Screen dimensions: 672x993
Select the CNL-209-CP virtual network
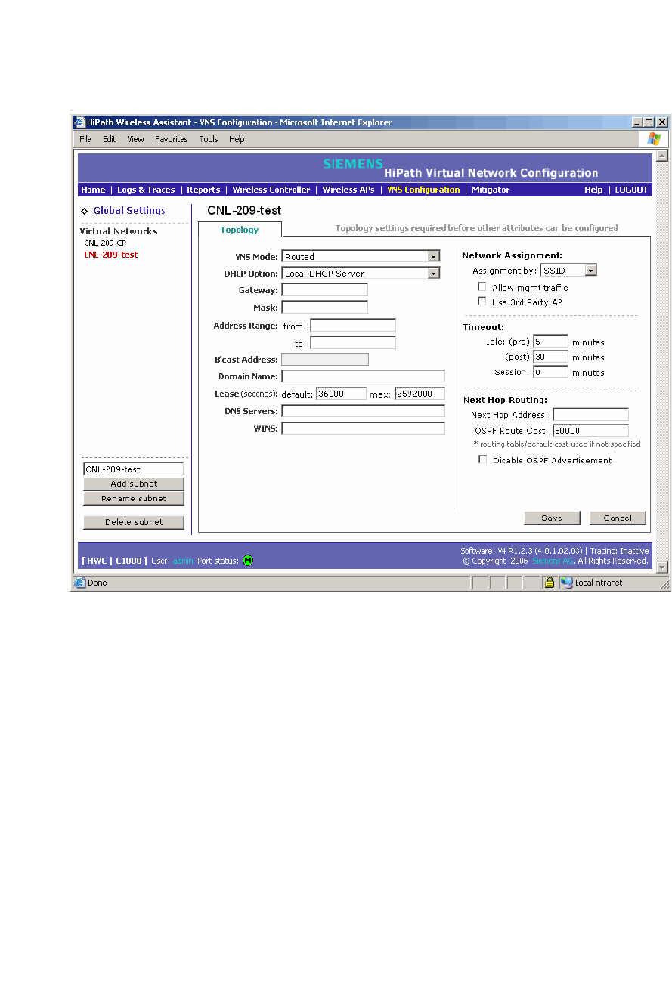tap(105, 243)
